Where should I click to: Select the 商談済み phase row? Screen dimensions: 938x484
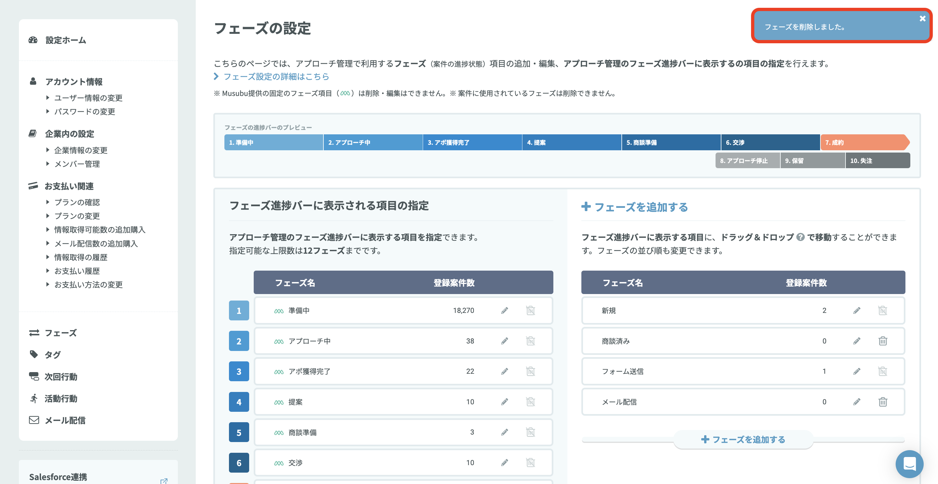point(743,341)
